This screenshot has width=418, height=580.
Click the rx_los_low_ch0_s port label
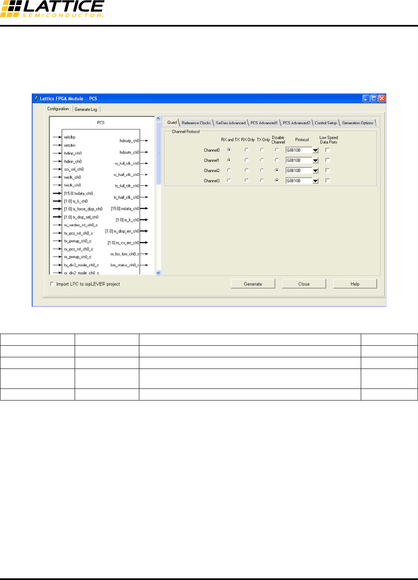(125, 254)
